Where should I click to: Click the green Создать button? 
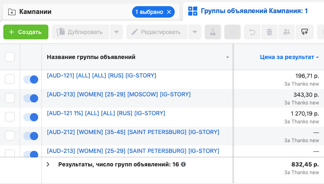(26, 32)
